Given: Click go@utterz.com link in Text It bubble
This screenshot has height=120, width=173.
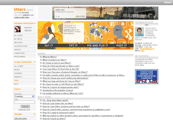Looking at the screenshot, I should [69, 30].
